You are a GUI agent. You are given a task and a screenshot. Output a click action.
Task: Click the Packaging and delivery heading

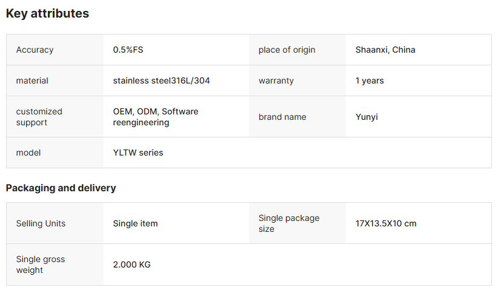click(61, 188)
